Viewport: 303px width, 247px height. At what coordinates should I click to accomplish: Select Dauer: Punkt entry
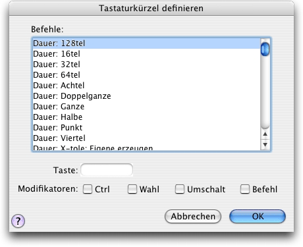tap(146, 128)
